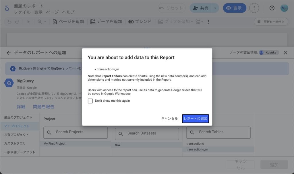Click the Search Tables input field
This screenshot has width=294, height=174.
coord(218,132)
